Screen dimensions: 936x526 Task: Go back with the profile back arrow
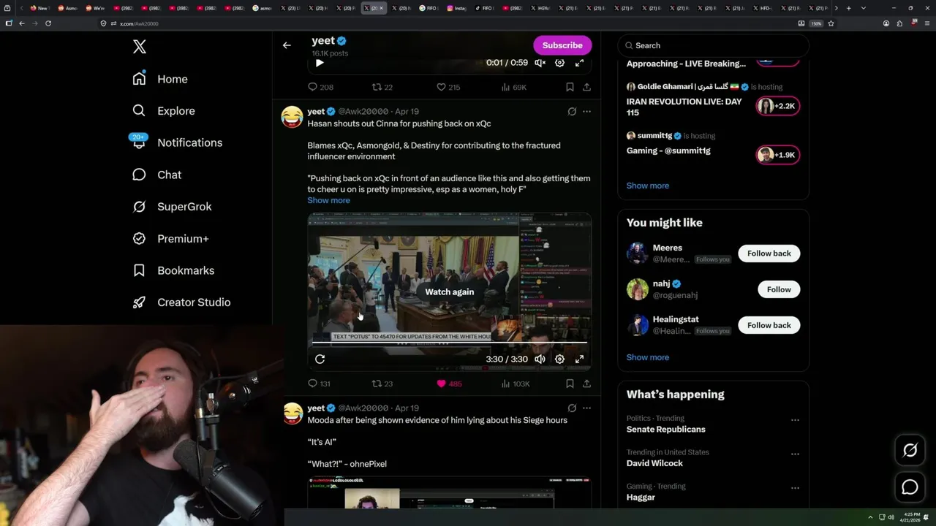click(x=287, y=45)
